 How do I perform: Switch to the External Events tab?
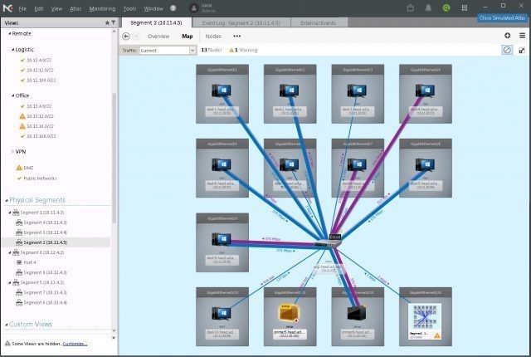(318, 23)
